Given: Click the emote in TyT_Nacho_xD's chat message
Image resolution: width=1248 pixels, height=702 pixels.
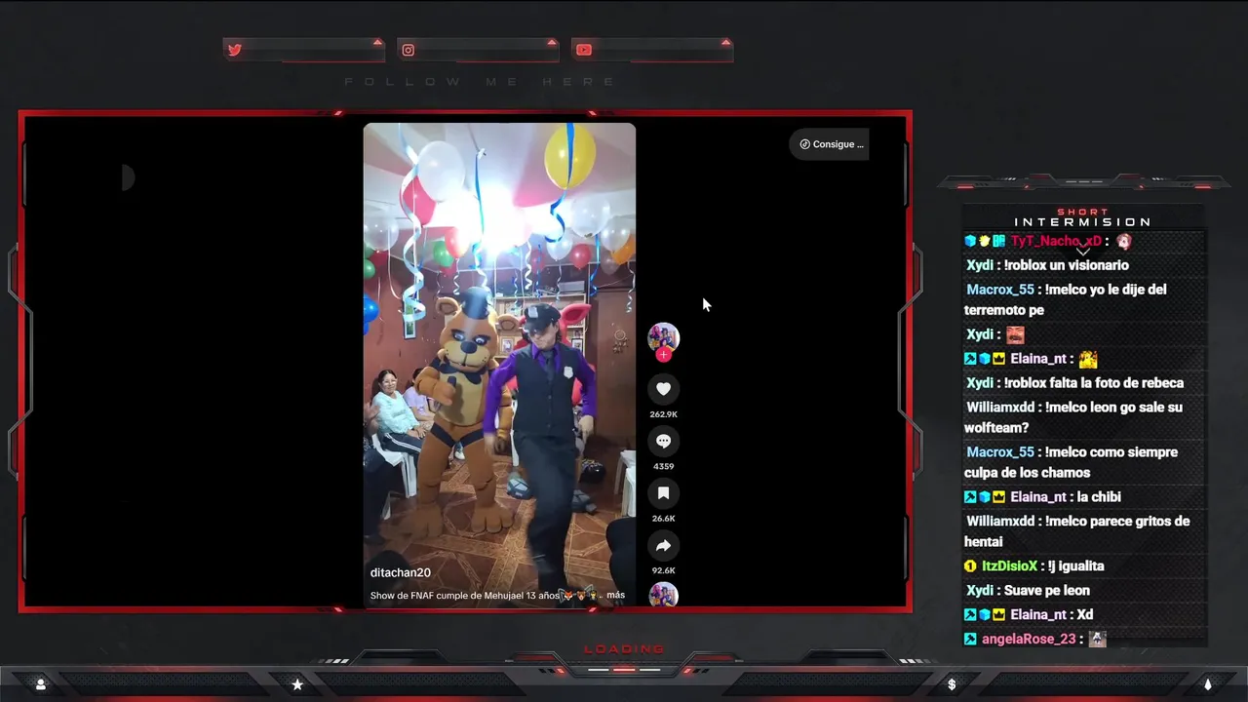Looking at the screenshot, I should tap(1124, 241).
